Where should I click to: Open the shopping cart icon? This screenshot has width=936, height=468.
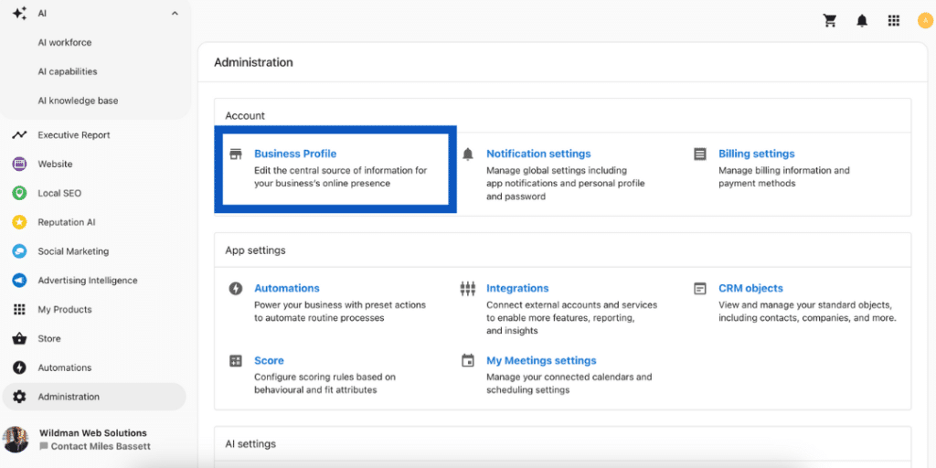(830, 21)
